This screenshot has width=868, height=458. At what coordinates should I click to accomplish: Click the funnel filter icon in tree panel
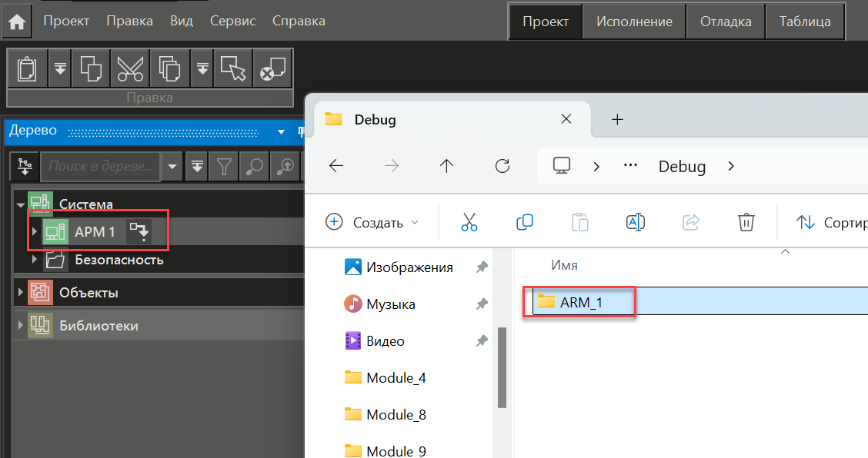click(x=224, y=165)
